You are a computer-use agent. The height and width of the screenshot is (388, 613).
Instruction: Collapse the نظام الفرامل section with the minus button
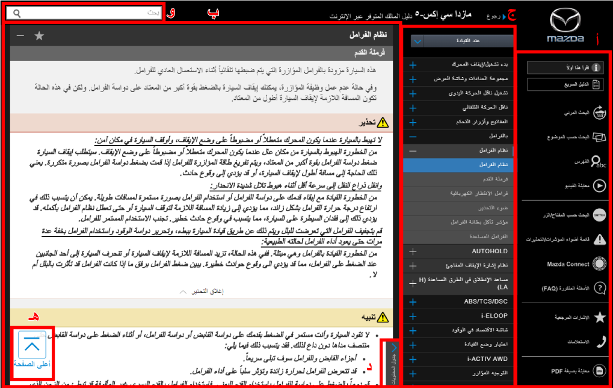(x=20, y=36)
